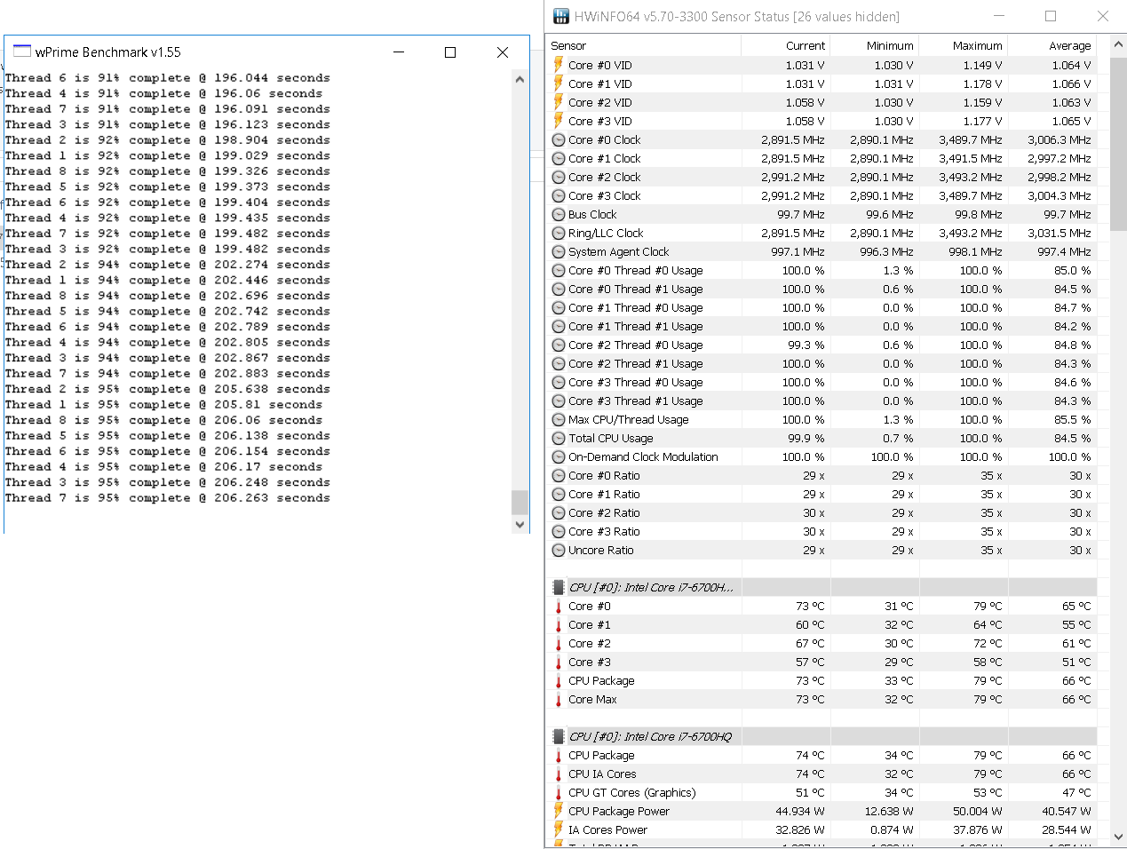The image size is (1127, 849).
Task: Click wPrime line Thread 6 at 196.044 seconds
Action: (x=167, y=78)
